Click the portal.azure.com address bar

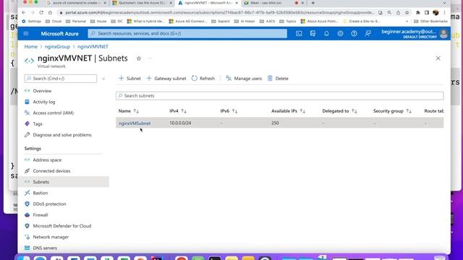[x=220, y=13]
